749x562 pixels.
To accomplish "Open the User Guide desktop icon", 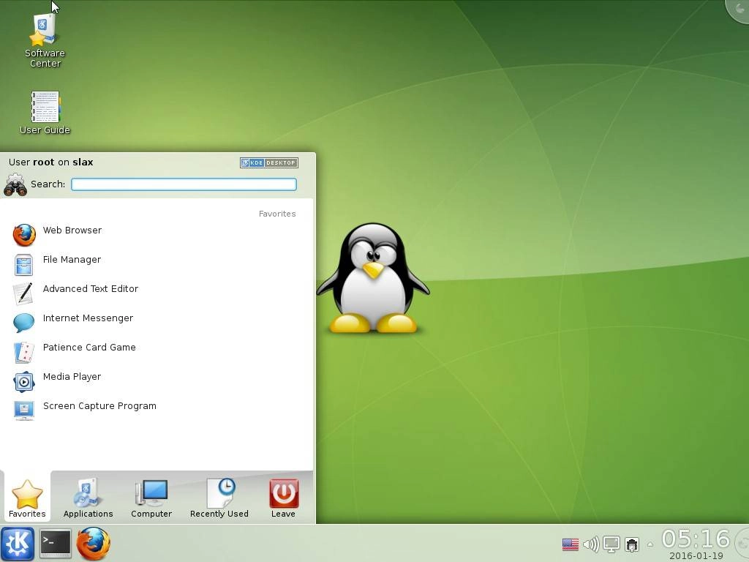I will 45,113.
